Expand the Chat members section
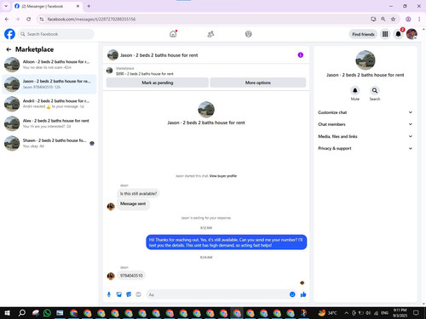Image resolution: width=426 pixels, height=319 pixels. pos(365,124)
